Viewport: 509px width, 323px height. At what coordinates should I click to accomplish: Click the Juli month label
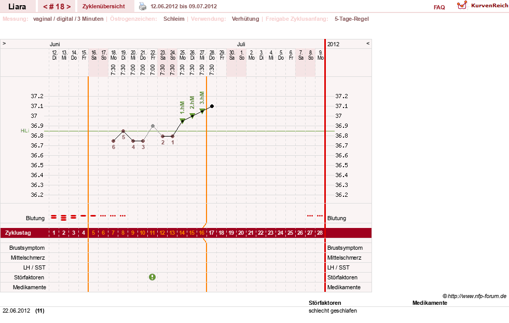tap(241, 44)
